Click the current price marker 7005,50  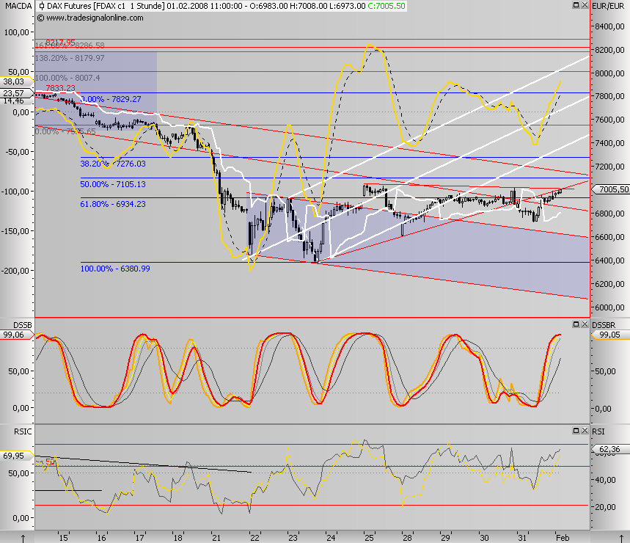point(611,189)
